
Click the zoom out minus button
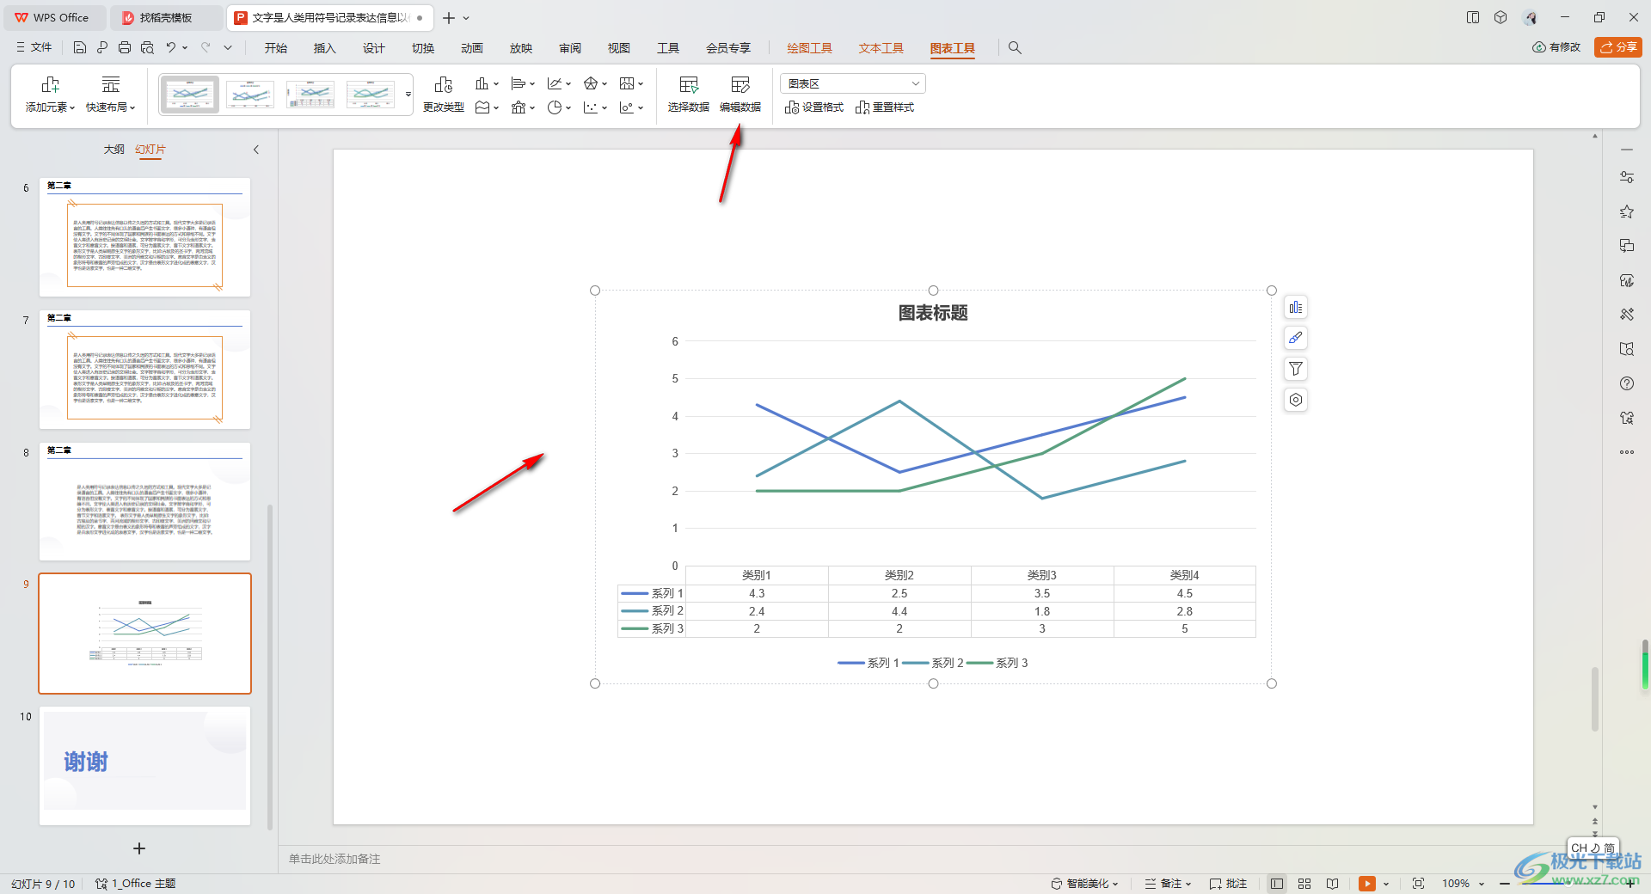click(1505, 884)
